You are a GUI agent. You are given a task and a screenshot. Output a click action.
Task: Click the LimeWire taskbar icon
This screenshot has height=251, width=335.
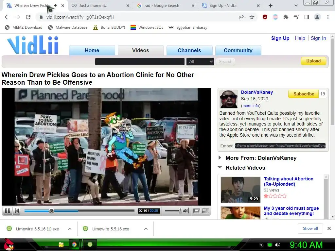[x=90, y=244]
